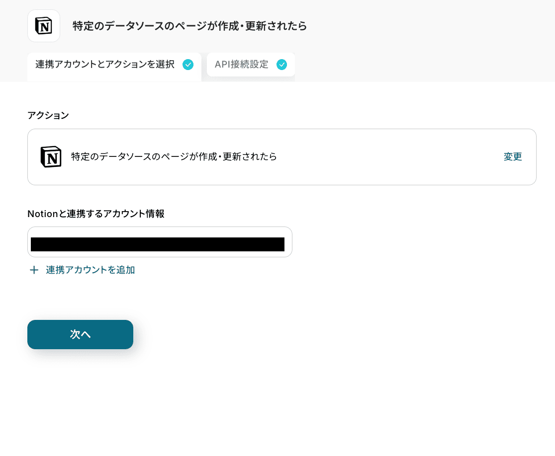
Task: Click the Notion icon inside the action card
Action: 51,157
